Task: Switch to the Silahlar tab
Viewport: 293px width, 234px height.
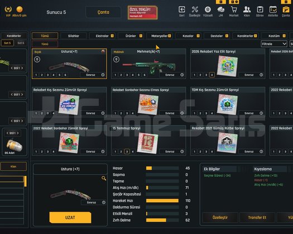Action: tap(74, 36)
